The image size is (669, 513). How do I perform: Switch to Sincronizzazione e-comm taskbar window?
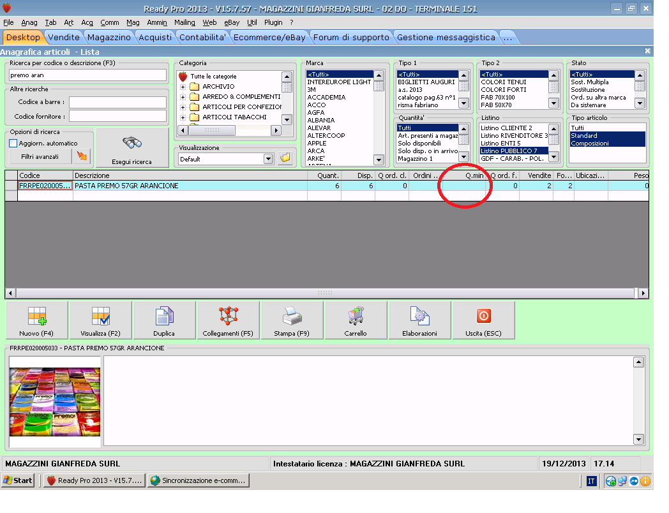coord(199,480)
